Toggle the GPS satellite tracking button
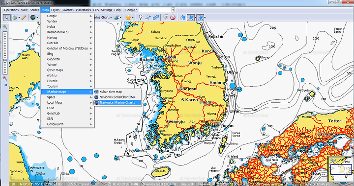This screenshot has height=186, width=354. [x=183, y=17]
